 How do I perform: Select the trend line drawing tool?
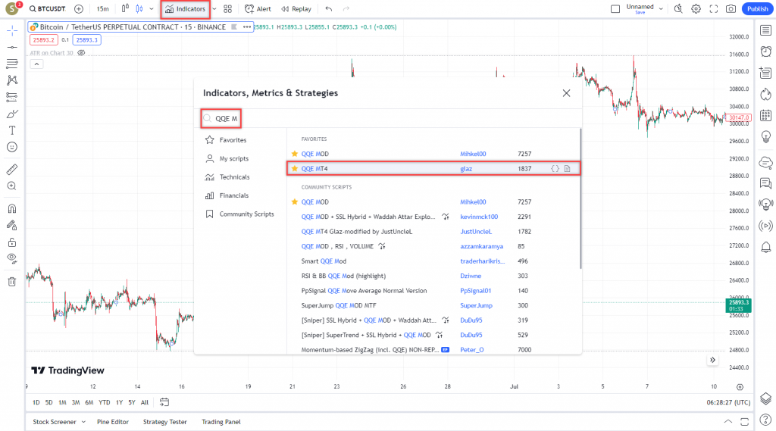12,48
